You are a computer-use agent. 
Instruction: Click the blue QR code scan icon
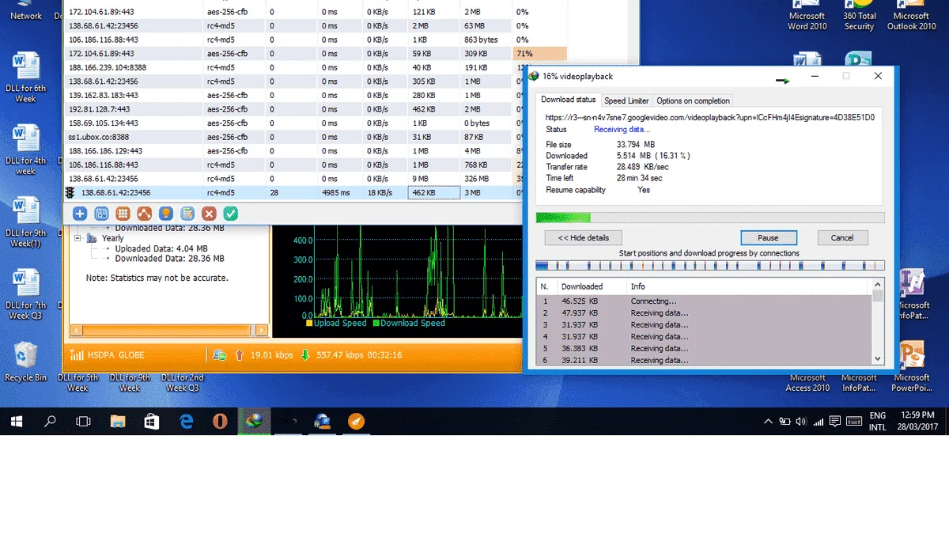tap(101, 214)
